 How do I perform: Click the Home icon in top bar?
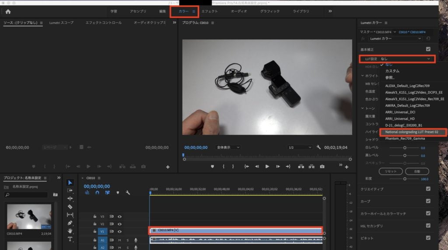coord(8,11)
